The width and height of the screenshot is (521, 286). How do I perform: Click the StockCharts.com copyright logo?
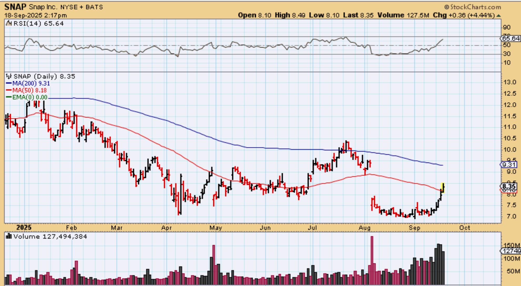pyautogui.click(x=473, y=7)
